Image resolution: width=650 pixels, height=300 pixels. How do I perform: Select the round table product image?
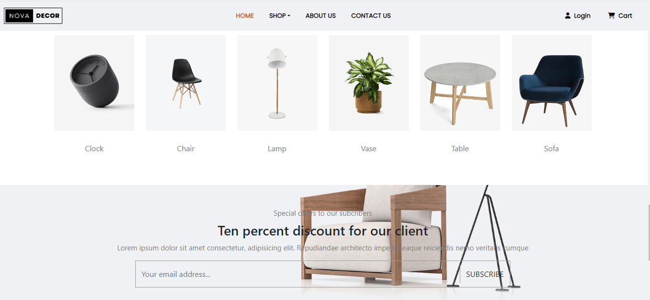point(460,83)
